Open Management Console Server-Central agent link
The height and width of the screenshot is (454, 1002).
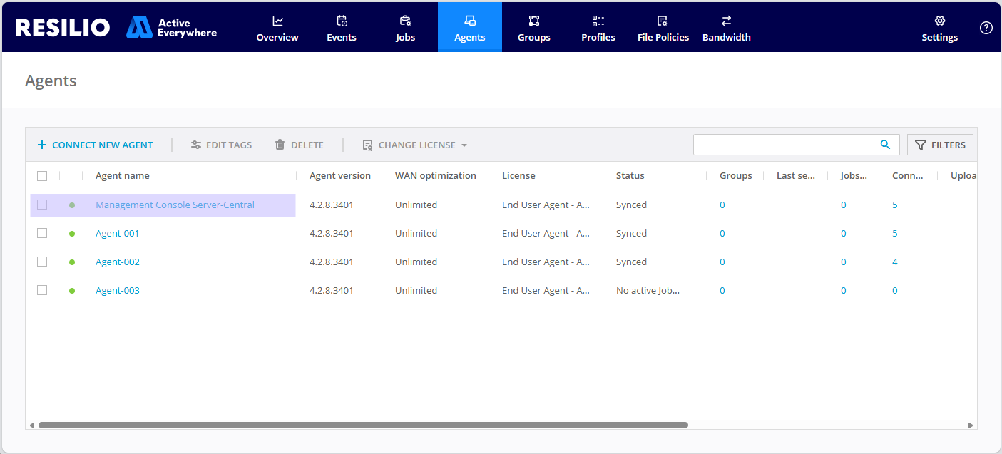pos(175,205)
